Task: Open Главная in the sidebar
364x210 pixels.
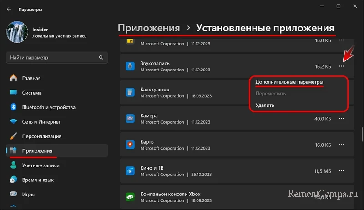Action: pos(57,78)
